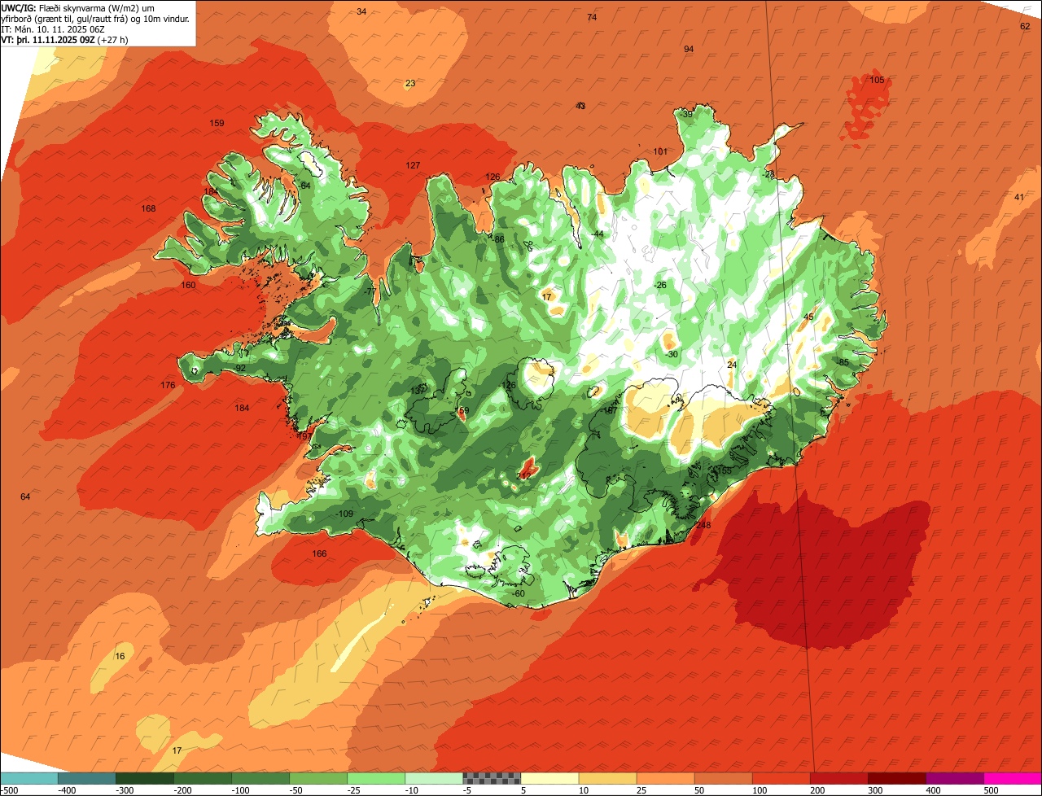Click the checkered -5 to 5 legend swatch

[x=492, y=778]
